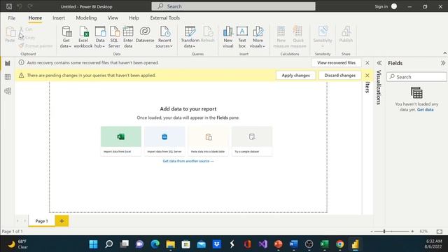The height and width of the screenshot is (252, 448).
Task: Click Sign in at top right
Action: [x=381, y=6]
